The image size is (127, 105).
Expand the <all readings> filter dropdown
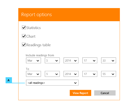[52, 83]
